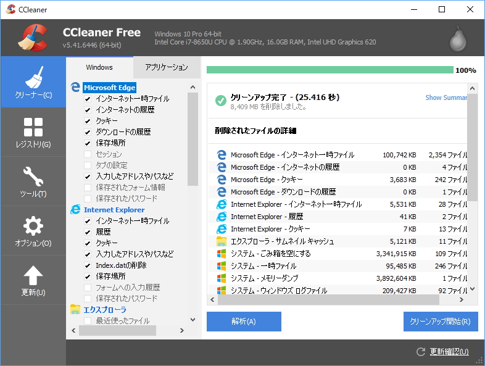This screenshot has width=485, height=366.
Task: Click the CCleaner logo in the header
Action: pyautogui.click(x=33, y=38)
